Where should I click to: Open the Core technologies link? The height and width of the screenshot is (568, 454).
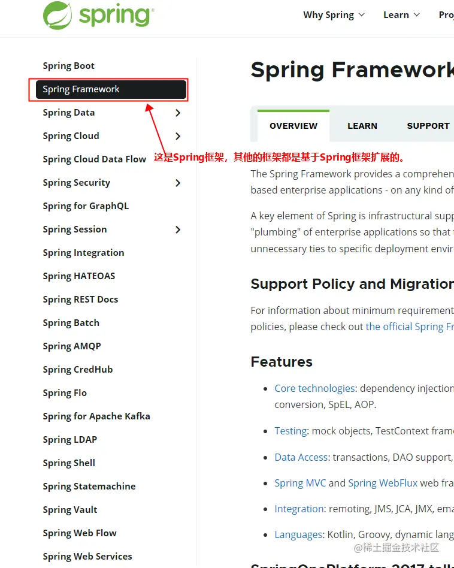(314, 388)
